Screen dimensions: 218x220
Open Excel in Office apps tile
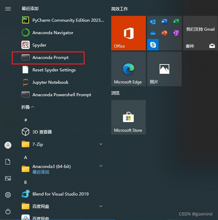click(x=176, y=22)
